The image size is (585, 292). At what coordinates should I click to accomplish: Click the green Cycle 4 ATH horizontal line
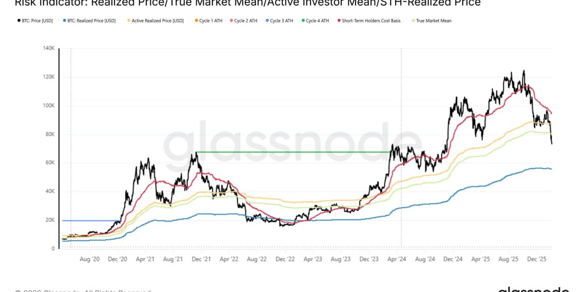pos(292,152)
